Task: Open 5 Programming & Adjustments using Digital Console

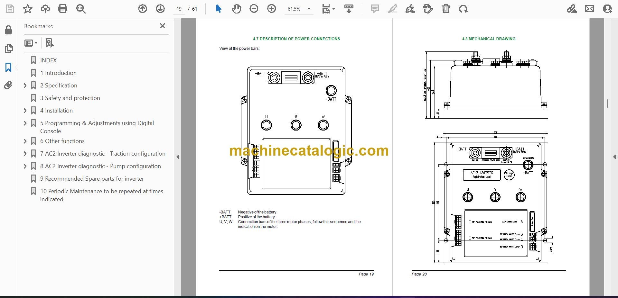Action: click(97, 127)
